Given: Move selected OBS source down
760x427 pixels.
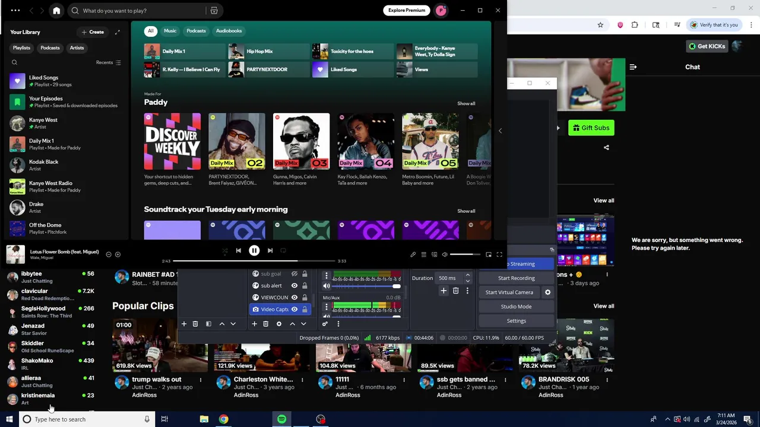Looking at the screenshot, I should point(303,324).
